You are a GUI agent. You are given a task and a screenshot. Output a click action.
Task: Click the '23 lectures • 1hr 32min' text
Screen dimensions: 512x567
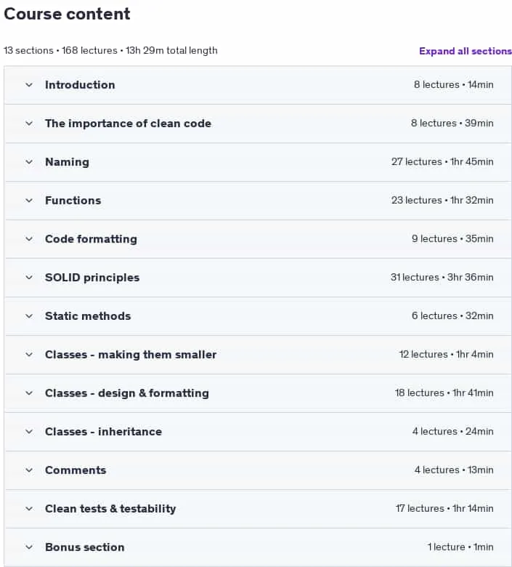[442, 201]
